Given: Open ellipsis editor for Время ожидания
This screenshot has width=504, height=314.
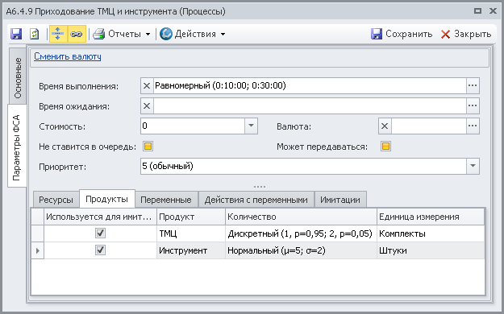Looking at the screenshot, I should (473, 106).
